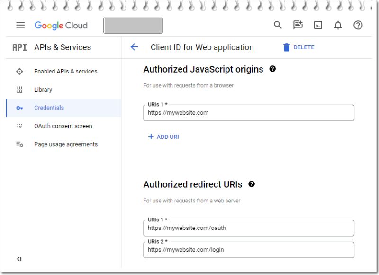The height and width of the screenshot is (275, 379).
Task: Click the URIs 1 JavaScript origin field
Action: pos(249,113)
